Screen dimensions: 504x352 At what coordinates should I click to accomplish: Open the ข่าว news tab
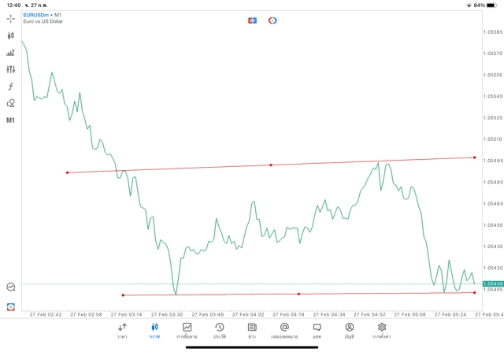(251, 330)
